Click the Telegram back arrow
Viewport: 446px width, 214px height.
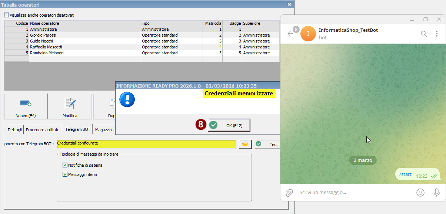(290, 34)
